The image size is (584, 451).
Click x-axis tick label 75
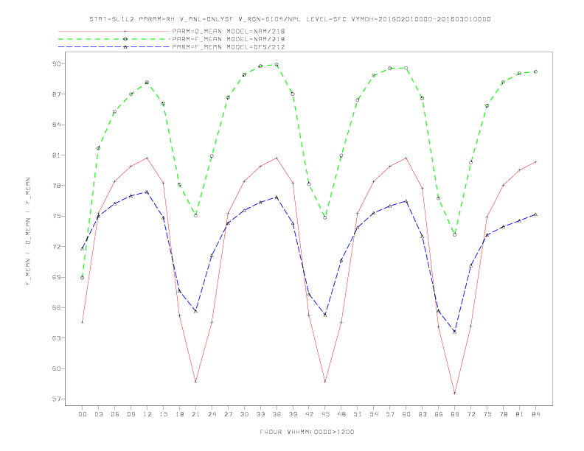coord(487,414)
